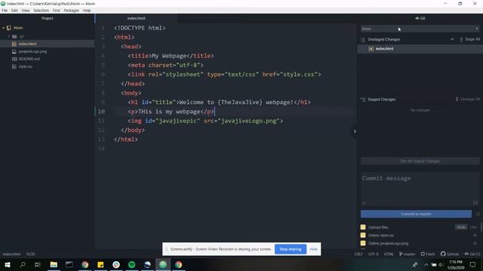Open Windows Start menu
Screen dimensions: 483x271
point(8,264)
